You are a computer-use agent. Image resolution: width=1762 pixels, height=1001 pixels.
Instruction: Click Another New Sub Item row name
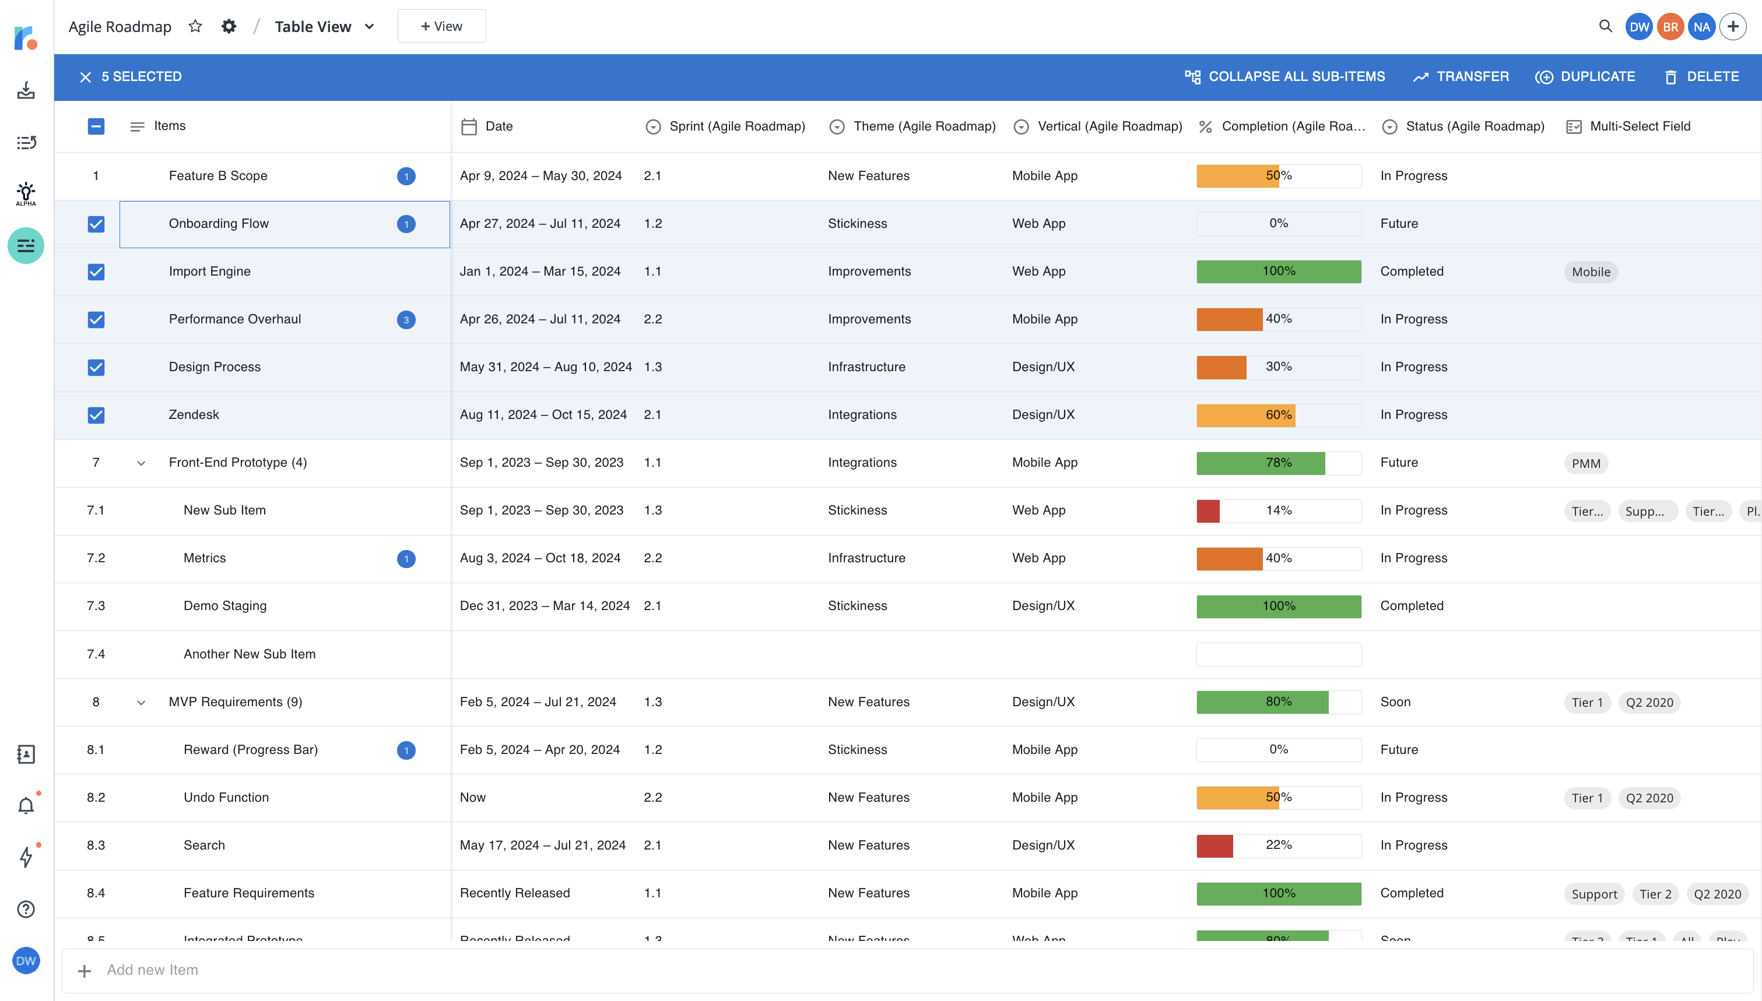point(249,654)
